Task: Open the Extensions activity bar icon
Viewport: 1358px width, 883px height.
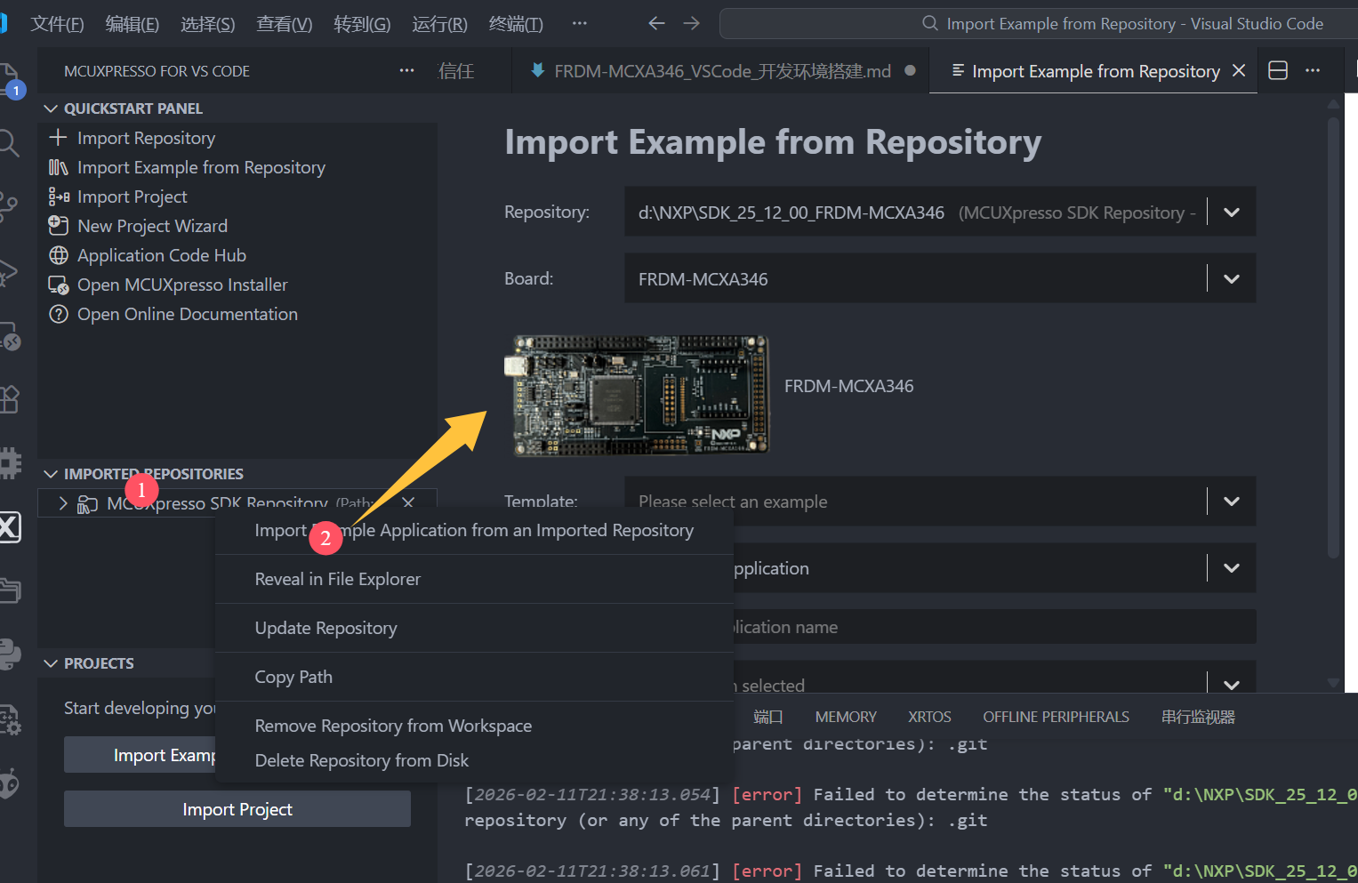Action: click(x=9, y=398)
